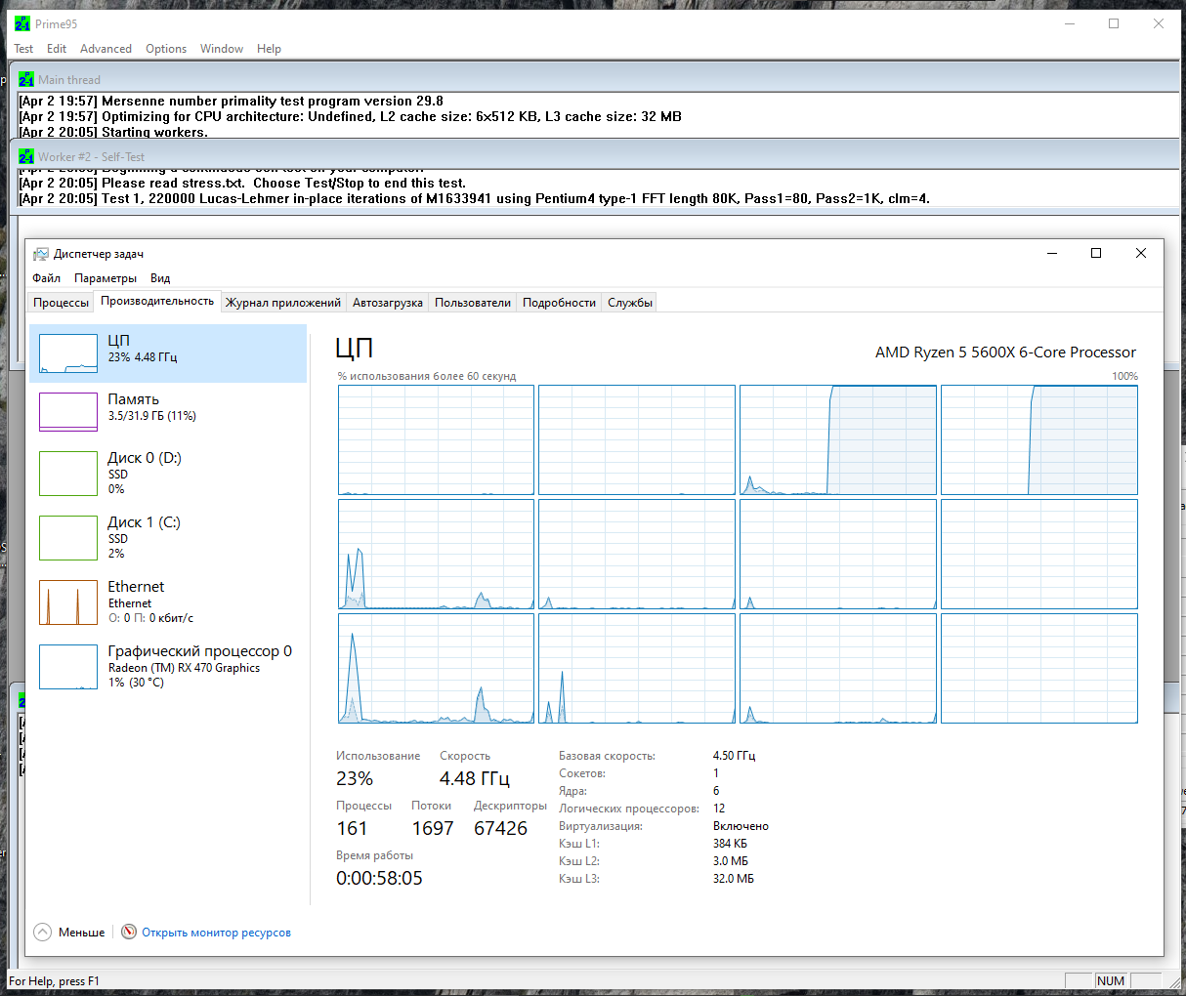This screenshot has width=1186, height=996.
Task: Click the Базовая скорость 4.50 ГГц value
Action: point(734,756)
